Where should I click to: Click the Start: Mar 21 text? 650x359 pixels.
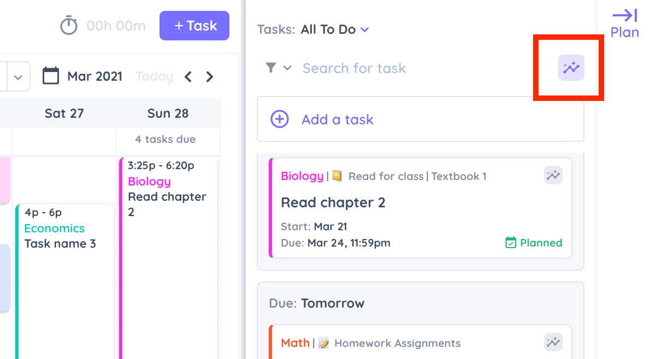(x=314, y=226)
